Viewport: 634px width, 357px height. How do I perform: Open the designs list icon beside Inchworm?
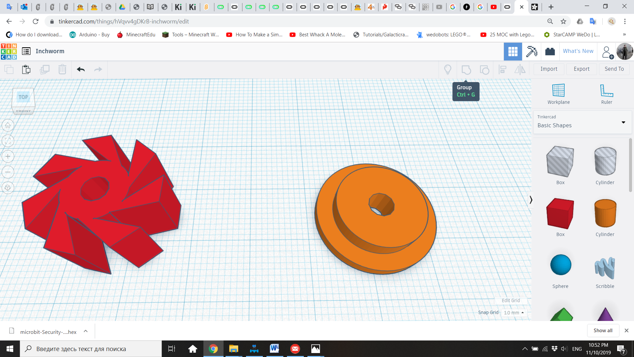coord(26,51)
